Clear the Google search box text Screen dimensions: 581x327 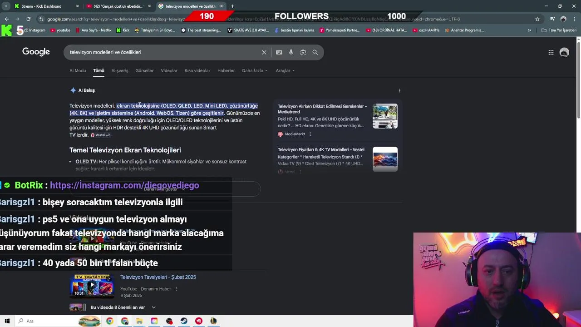click(x=264, y=52)
